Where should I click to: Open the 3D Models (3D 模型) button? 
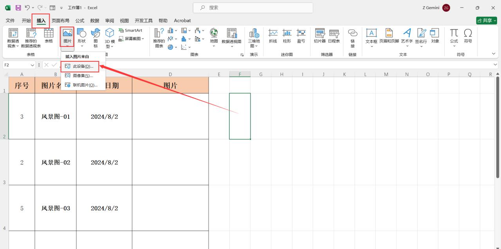pos(110,38)
